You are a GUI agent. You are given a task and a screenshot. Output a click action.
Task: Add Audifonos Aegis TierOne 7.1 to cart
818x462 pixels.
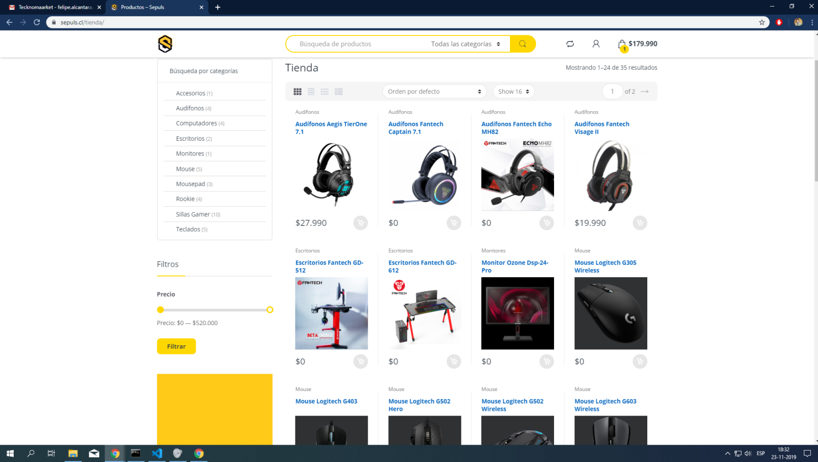click(x=360, y=223)
